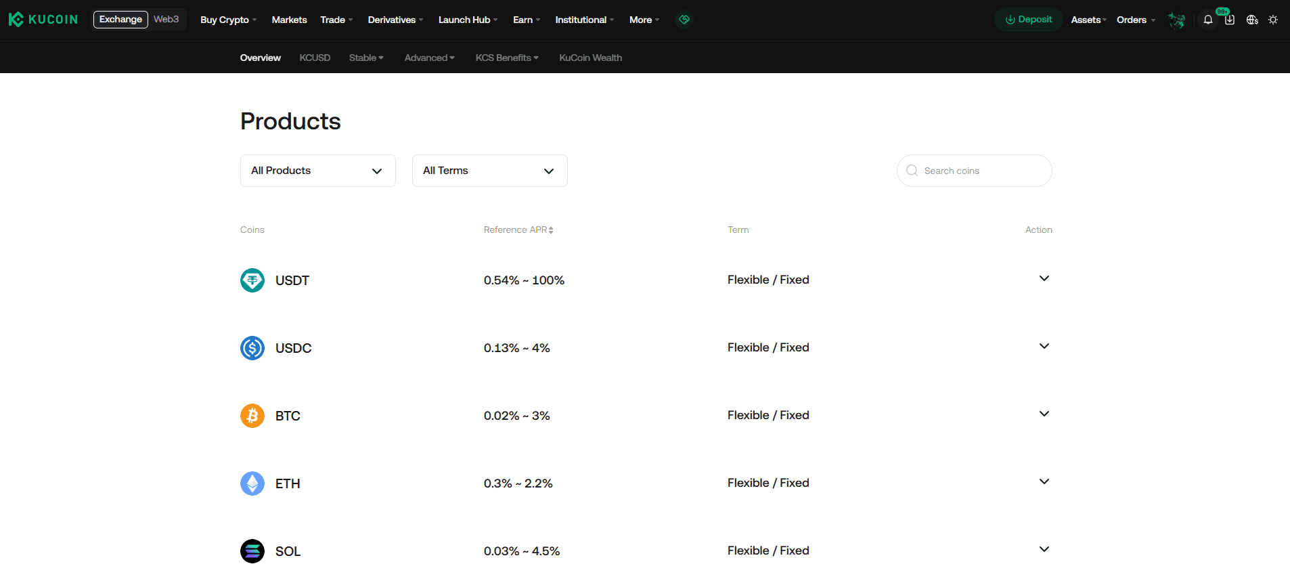Open the user profile avatar
1290x581 pixels.
coord(1176,20)
